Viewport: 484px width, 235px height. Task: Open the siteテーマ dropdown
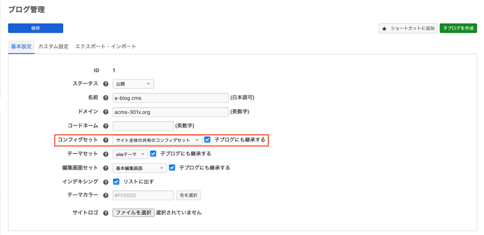point(130,154)
